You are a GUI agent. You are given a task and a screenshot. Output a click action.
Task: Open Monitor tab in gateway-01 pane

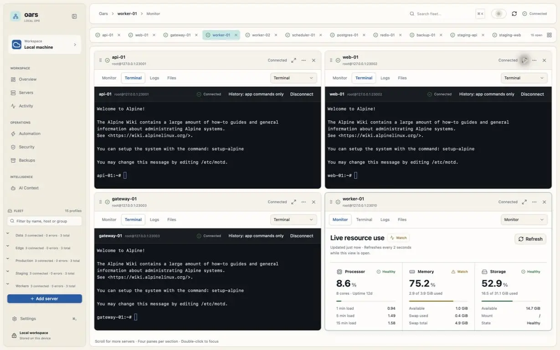point(109,220)
